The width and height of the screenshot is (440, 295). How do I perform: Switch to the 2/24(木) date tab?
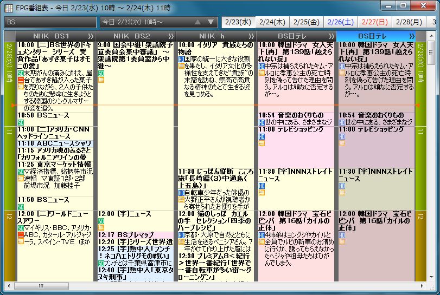[272, 22]
